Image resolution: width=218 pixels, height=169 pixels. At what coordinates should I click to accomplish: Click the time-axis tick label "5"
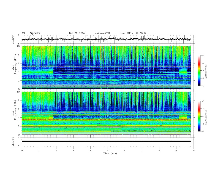[x=108, y=150]
